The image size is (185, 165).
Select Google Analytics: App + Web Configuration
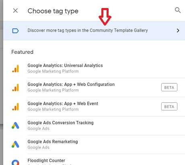pos(71,84)
